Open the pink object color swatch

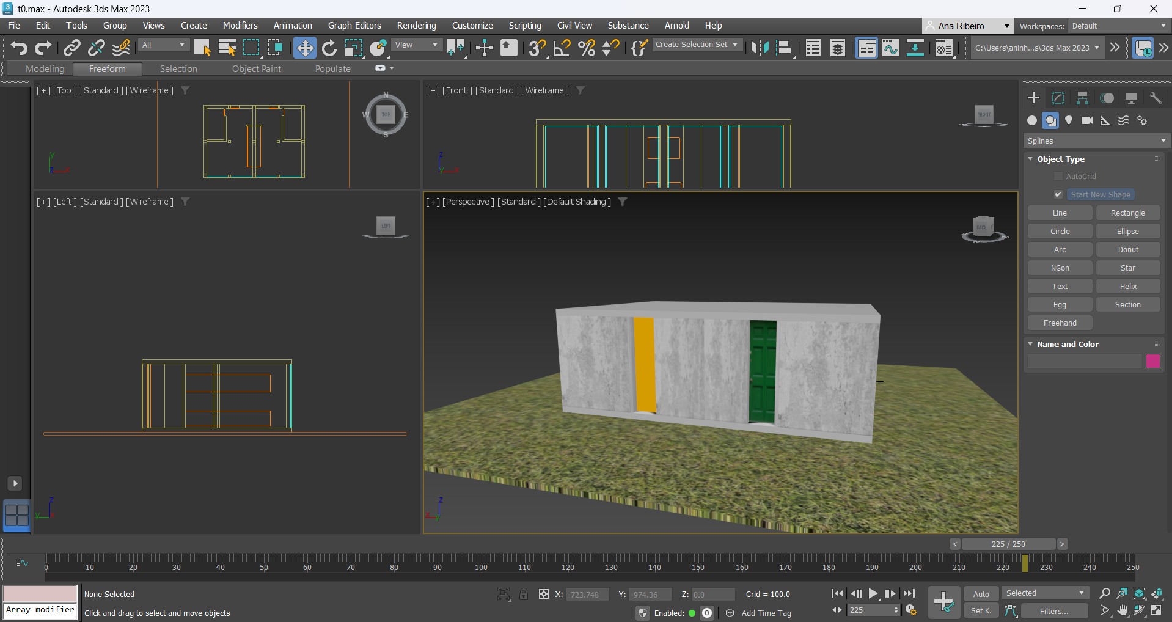(x=1152, y=361)
